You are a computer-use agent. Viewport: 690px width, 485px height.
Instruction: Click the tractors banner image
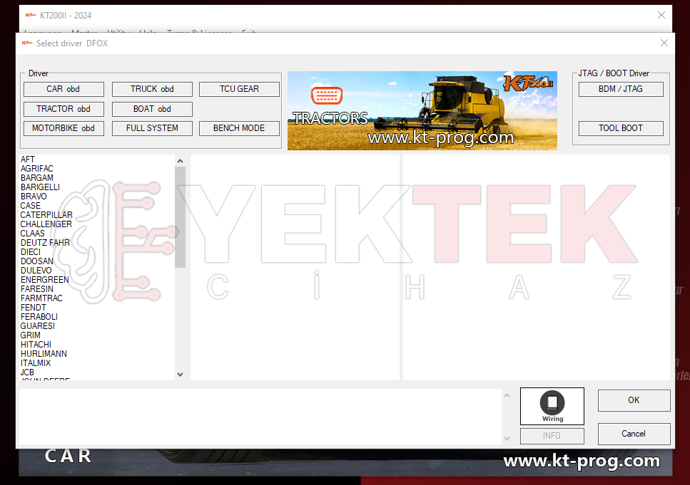(422, 110)
